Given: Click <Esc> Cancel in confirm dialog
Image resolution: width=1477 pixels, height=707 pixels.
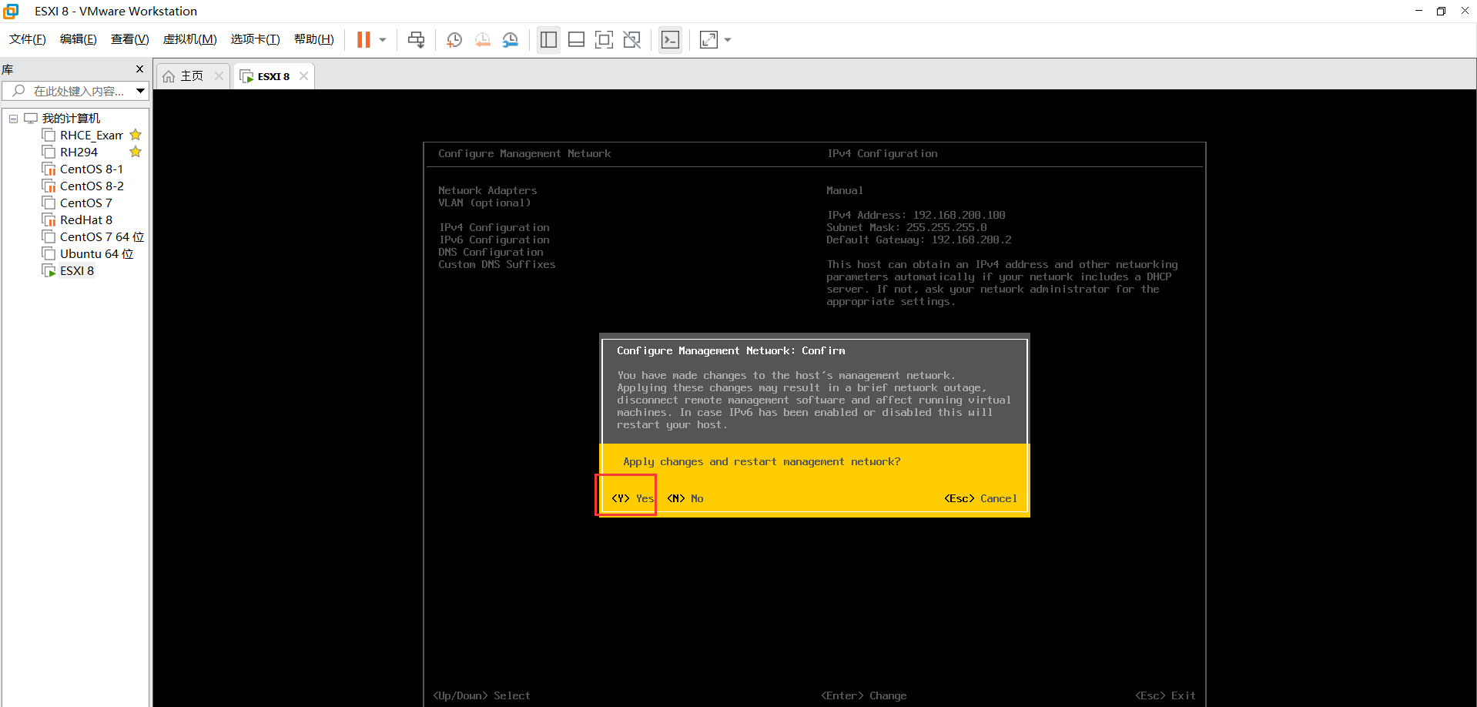Looking at the screenshot, I should click(x=980, y=498).
